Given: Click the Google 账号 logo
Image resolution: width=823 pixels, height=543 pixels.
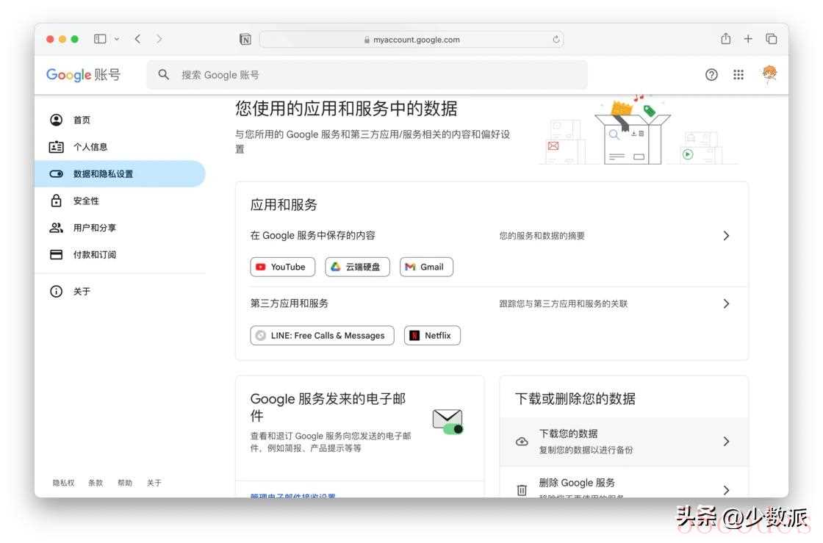Looking at the screenshot, I should point(84,74).
